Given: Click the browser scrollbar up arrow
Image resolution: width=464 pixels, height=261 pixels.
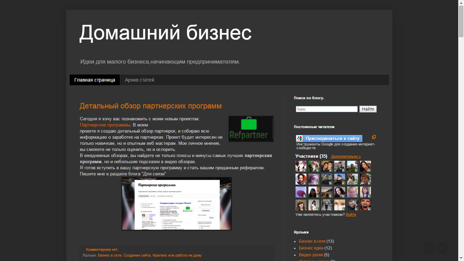Looking at the screenshot, I should point(461,2).
